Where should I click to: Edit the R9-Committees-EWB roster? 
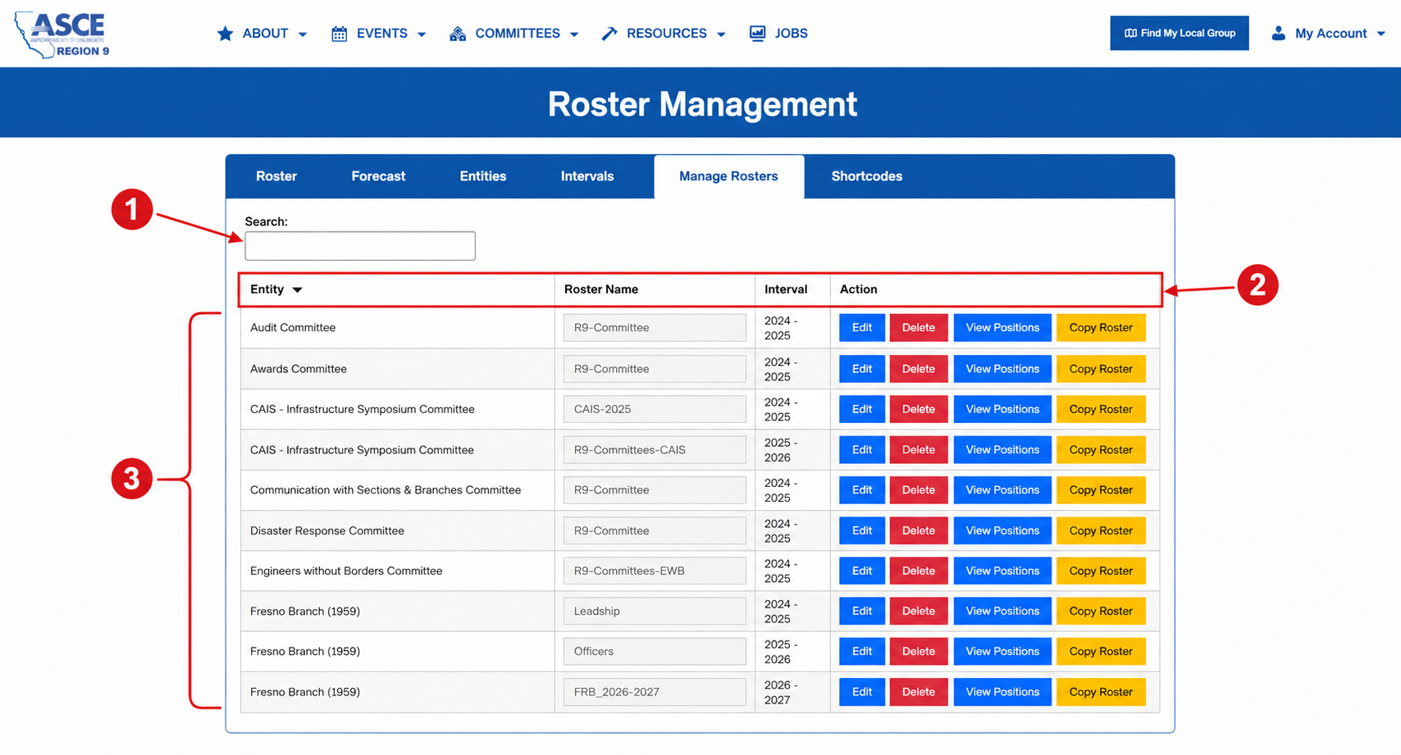pos(862,571)
